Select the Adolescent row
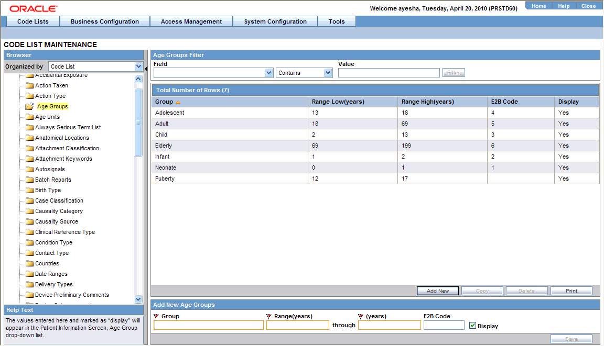Screen dimensions: 604x346 (375, 113)
